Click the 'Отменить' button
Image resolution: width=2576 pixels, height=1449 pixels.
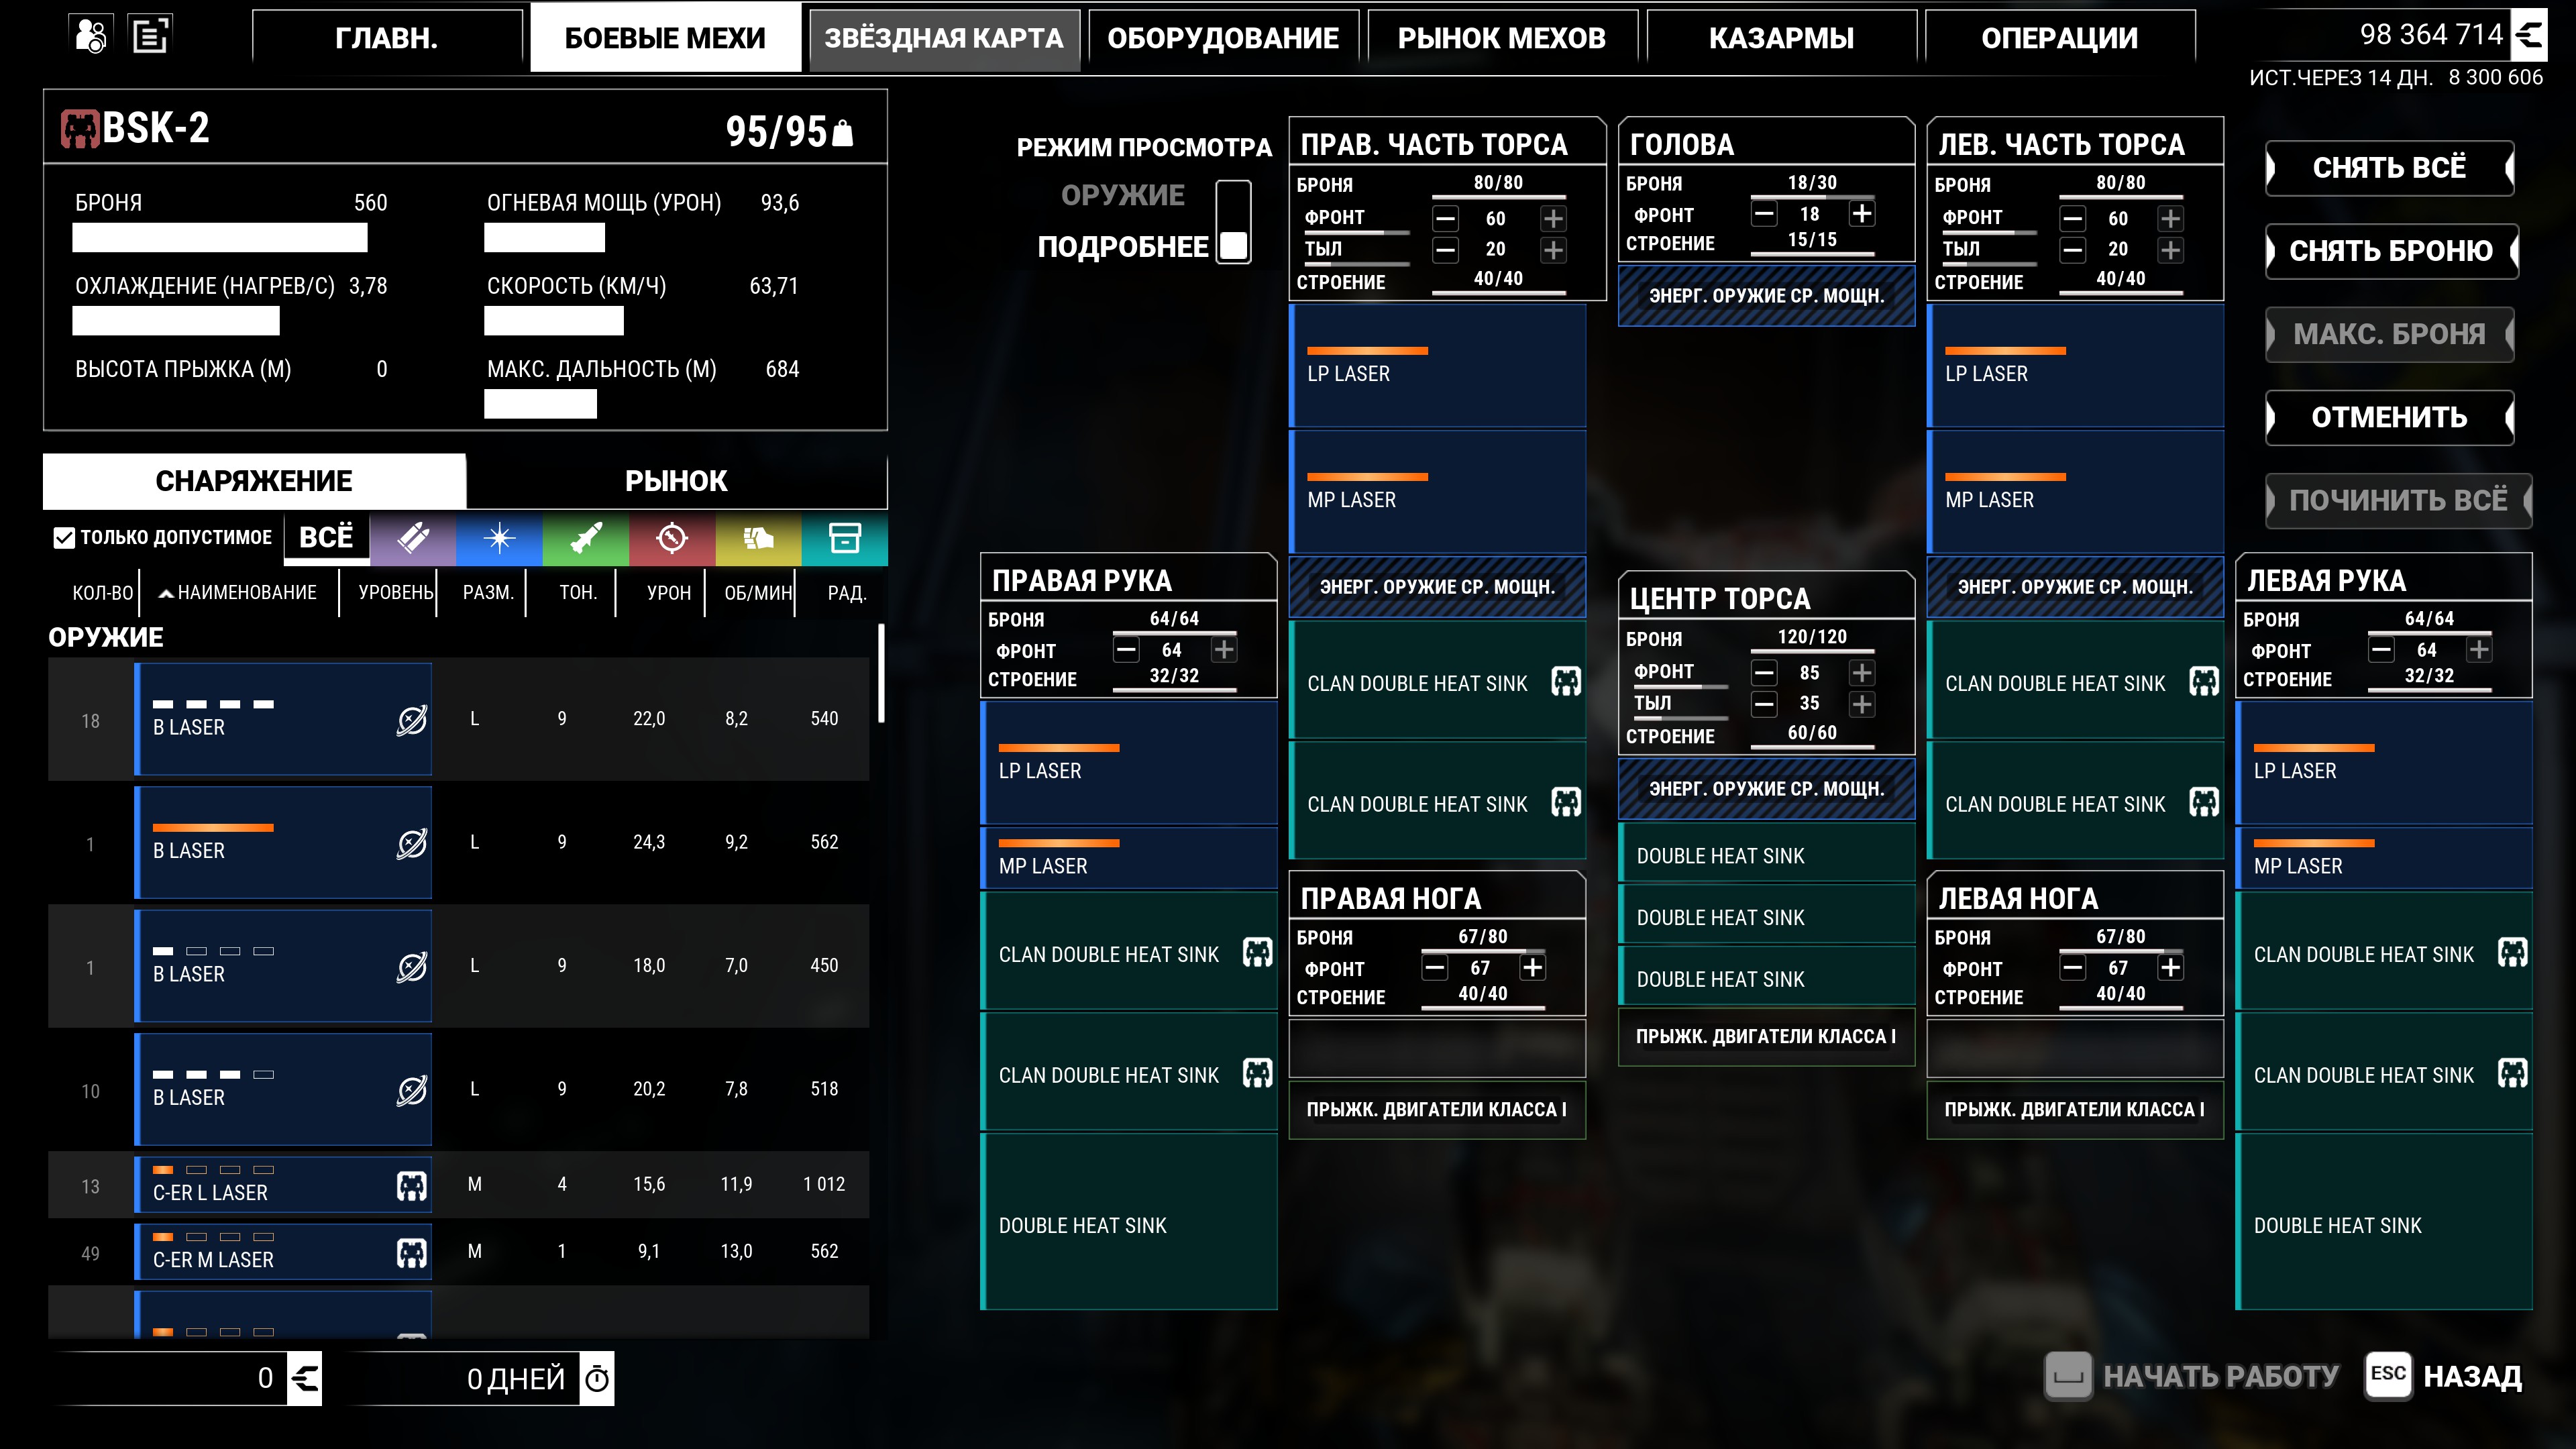(x=2390, y=417)
